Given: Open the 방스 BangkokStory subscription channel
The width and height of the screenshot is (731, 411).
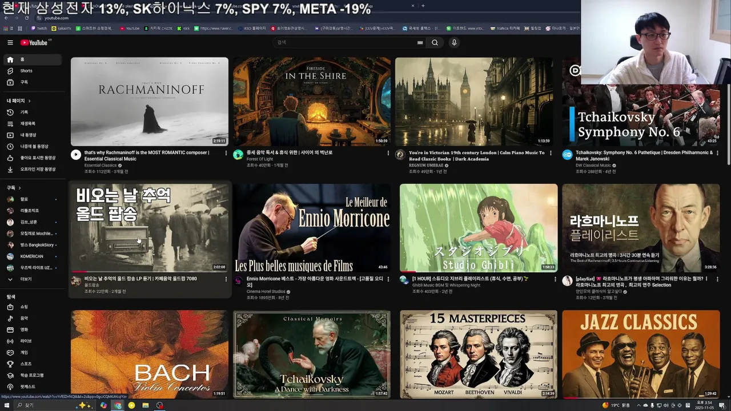Looking at the screenshot, I should [33, 245].
